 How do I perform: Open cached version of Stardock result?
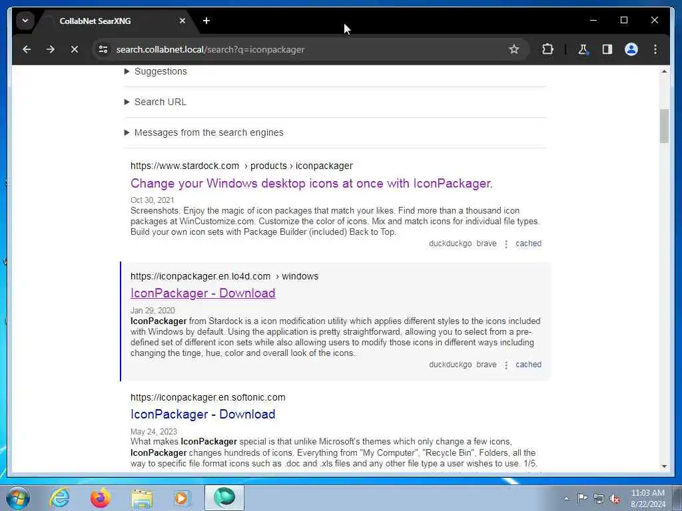click(528, 244)
